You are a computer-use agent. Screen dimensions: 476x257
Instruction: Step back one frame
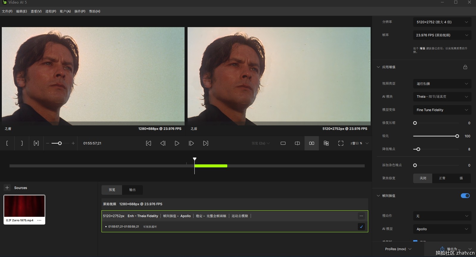point(163,143)
